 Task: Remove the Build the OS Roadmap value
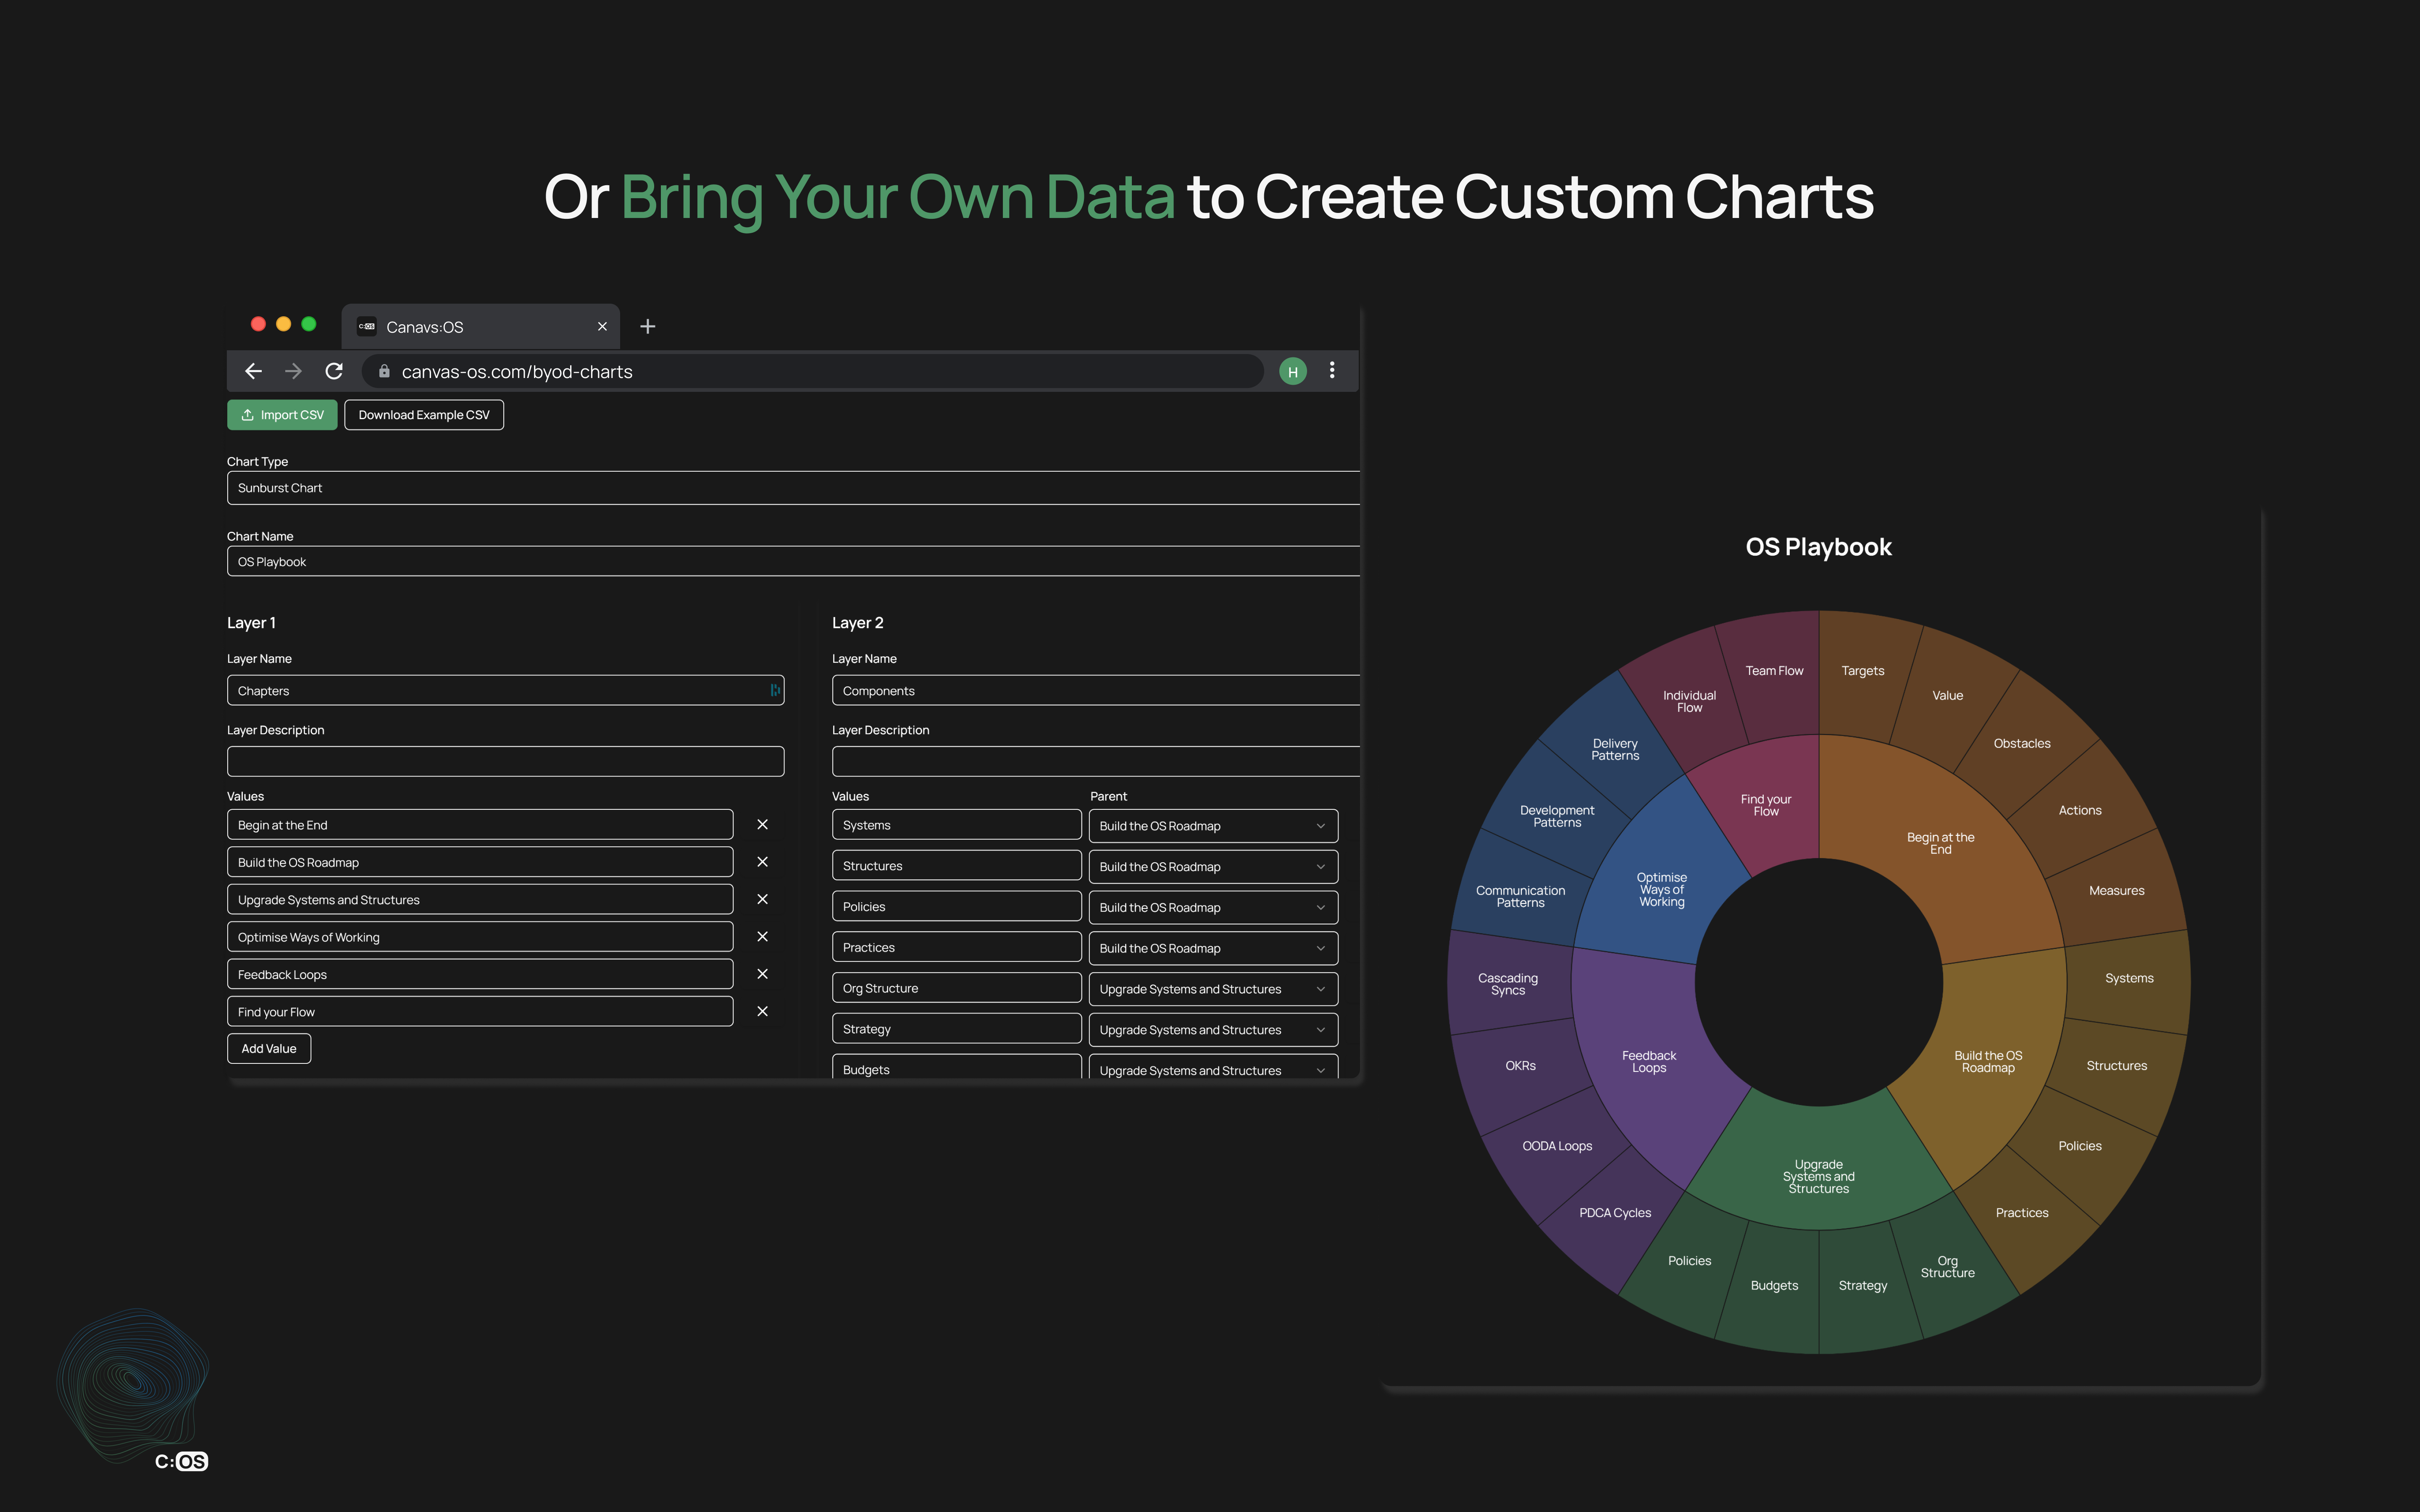(x=762, y=861)
